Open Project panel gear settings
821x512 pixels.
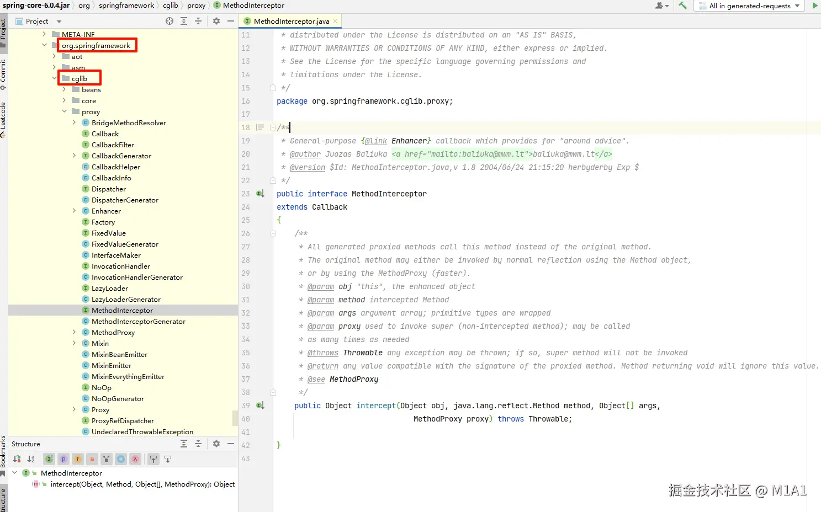(x=216, y=21)
